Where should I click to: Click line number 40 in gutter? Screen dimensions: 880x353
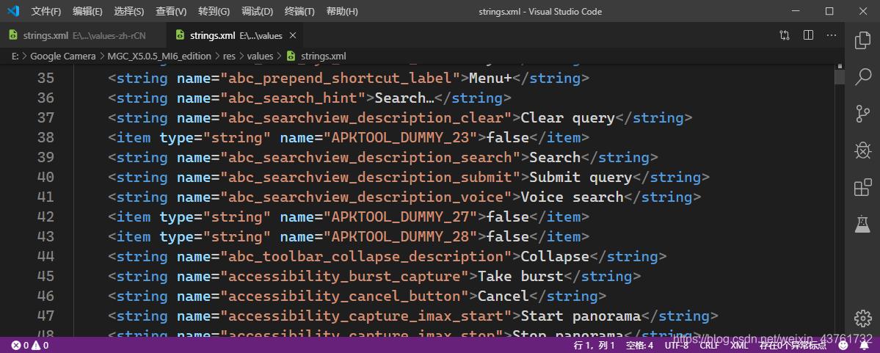pos(46,178)
